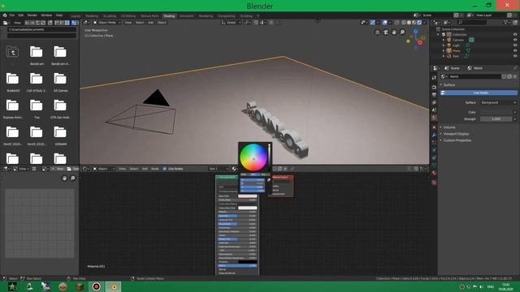This screenshot has height=292, width=520.
Task: Add a new workspace with plus tab
Action: click(258, 16)
